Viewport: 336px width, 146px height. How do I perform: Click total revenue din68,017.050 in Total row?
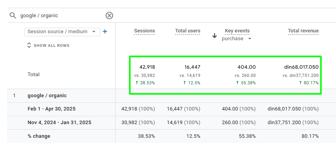point(302,67)
